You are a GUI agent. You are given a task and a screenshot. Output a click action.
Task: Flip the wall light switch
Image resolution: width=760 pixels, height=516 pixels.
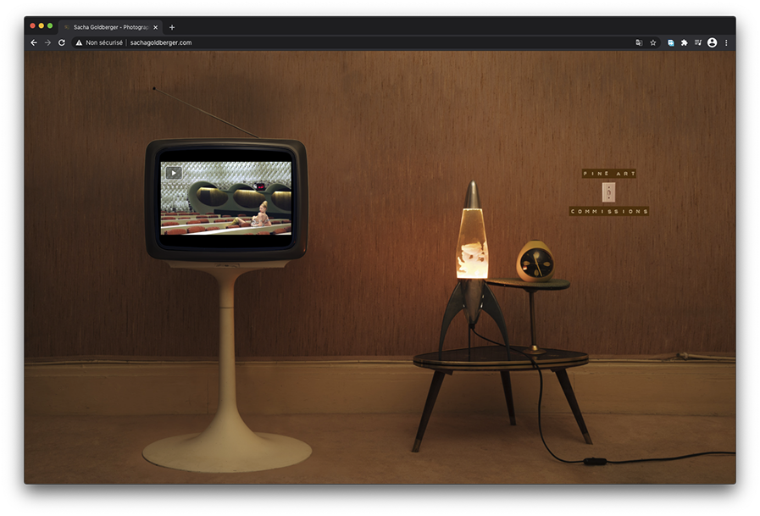[608, 192]
